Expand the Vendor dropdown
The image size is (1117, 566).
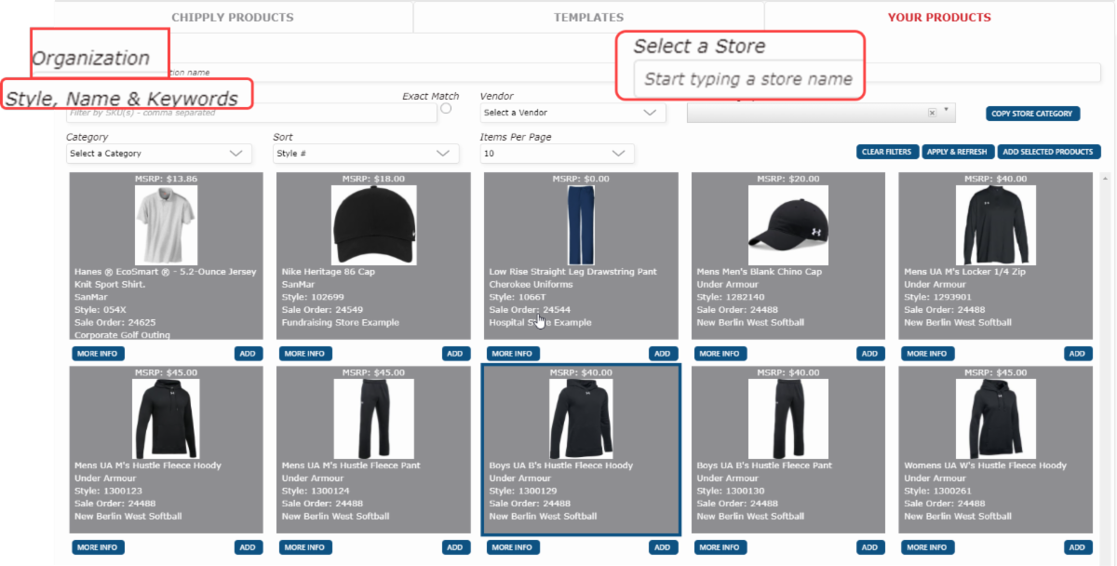(573, 113)
